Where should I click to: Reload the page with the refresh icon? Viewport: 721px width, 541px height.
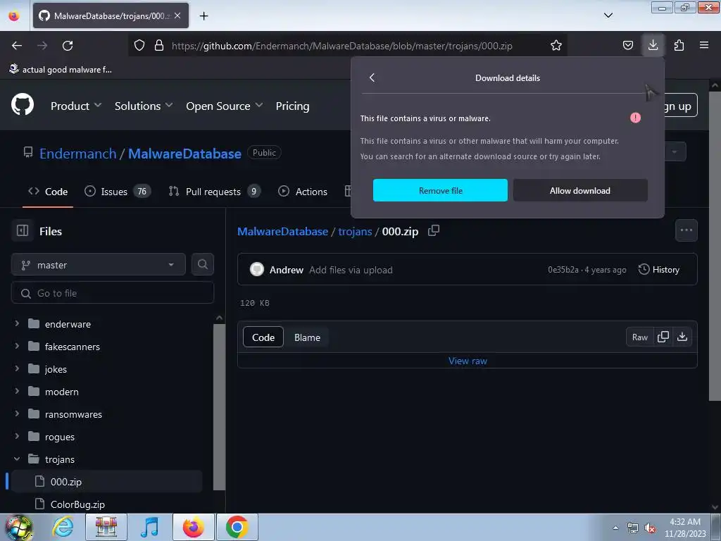coord(68,46)
